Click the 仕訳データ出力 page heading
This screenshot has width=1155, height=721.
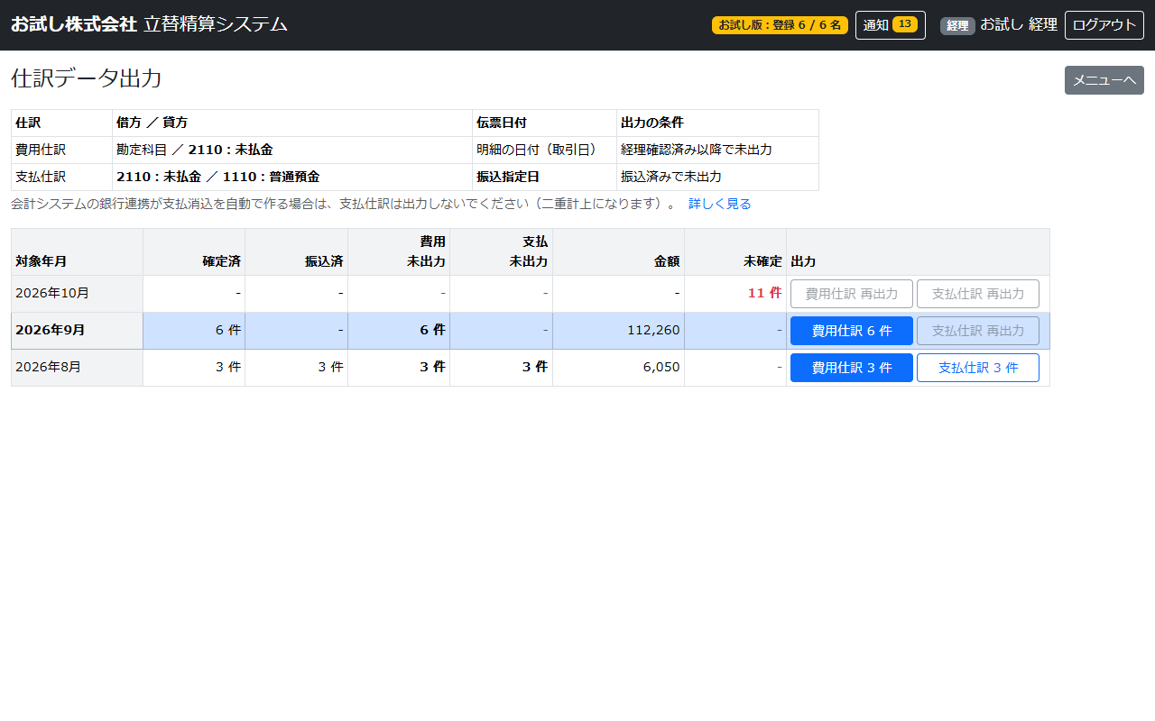(87, 78)
